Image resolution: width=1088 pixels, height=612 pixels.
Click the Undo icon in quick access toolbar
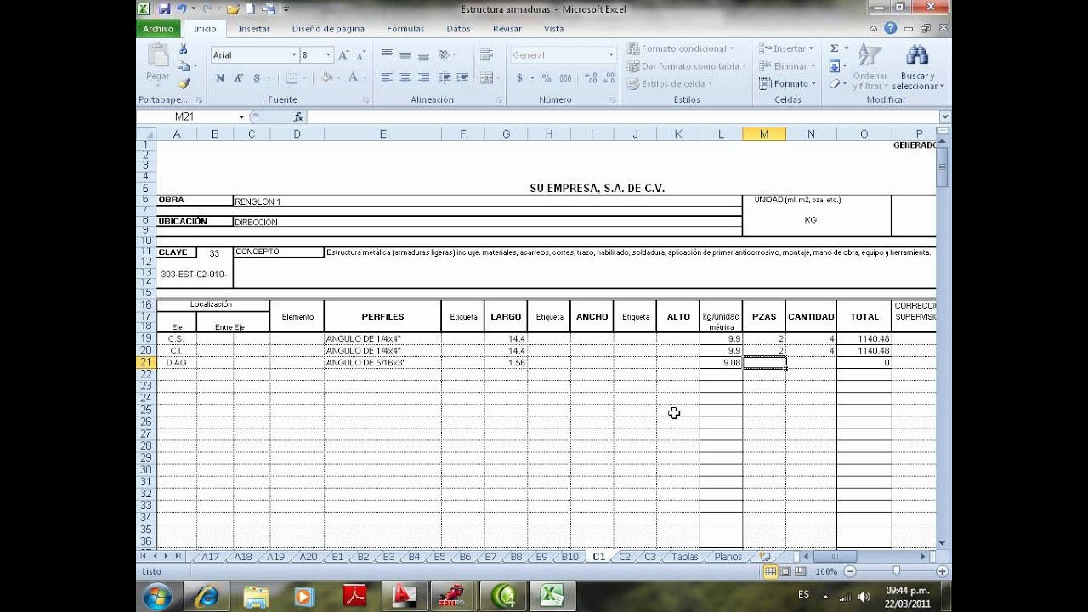point(181,9)
